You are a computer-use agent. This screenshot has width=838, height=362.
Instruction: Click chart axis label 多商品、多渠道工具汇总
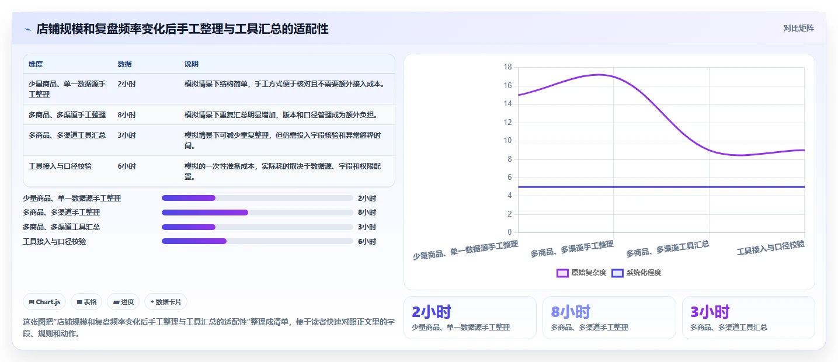667,249
